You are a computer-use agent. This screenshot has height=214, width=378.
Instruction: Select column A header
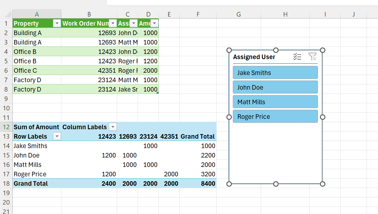pos(37,14)
